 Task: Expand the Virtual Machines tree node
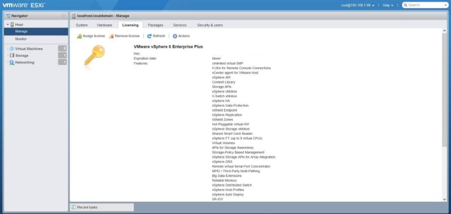point(8,49)
